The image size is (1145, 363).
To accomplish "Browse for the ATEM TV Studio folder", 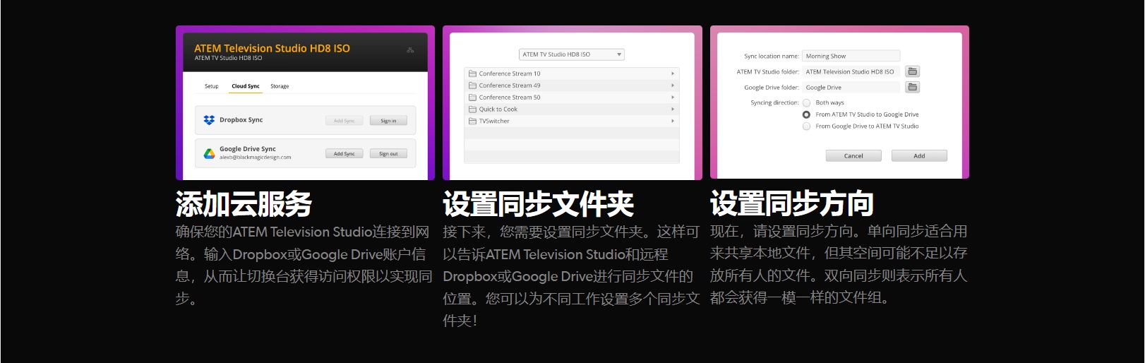I will 913,71.
